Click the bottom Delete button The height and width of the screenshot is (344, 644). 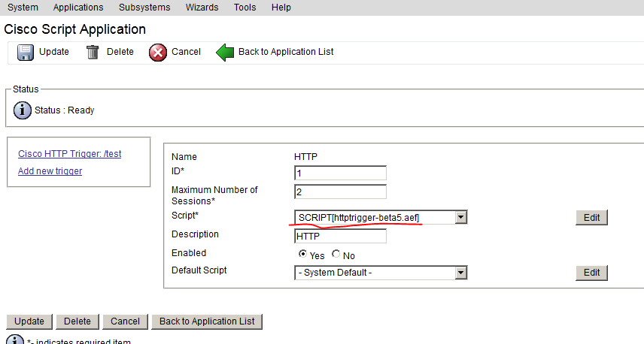[x=77, y=321]
